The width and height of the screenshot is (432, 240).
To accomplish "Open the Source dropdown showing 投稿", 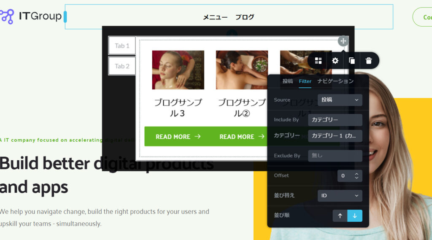I will coord(340,100).
